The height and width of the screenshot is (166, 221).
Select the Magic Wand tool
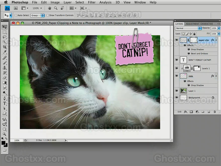point(5,42)
